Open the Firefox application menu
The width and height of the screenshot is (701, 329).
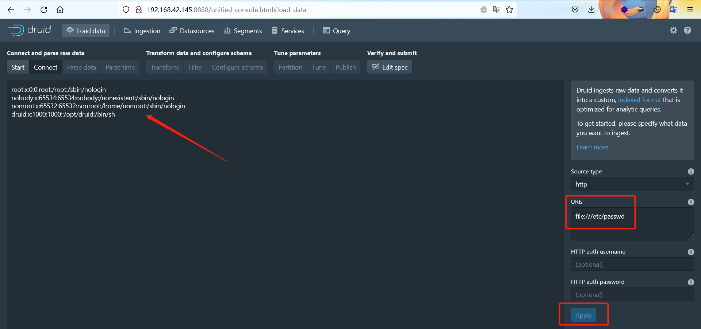(x=690, y=9)
